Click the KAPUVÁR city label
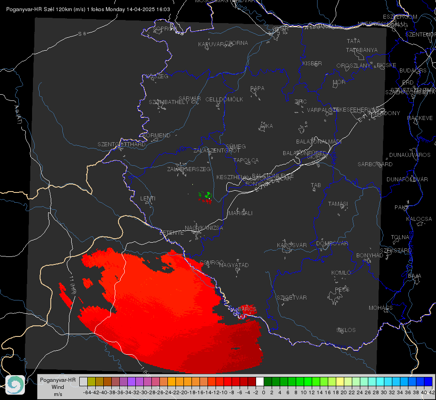Viewport: 436px width, 400px height. pyautogui.click(x=212, y=44)
